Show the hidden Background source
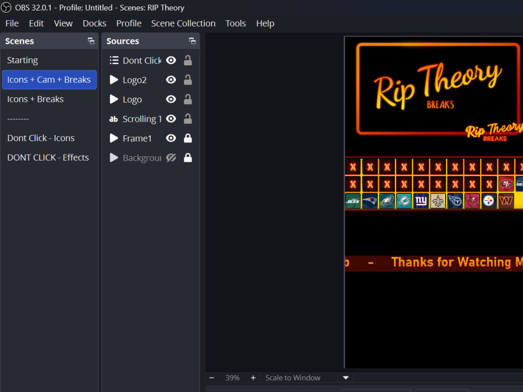The height and width of the screenshot is (392, 523). click(171, 158)
